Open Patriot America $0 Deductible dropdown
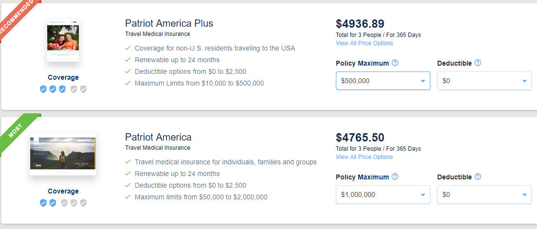Viewport: 537px width, 229px height. tap(484, 194)
